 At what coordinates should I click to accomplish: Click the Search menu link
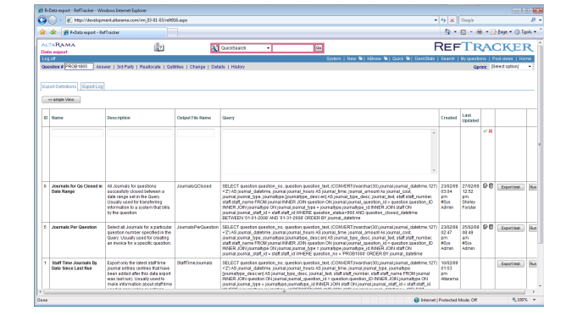[x=447, y=58]
